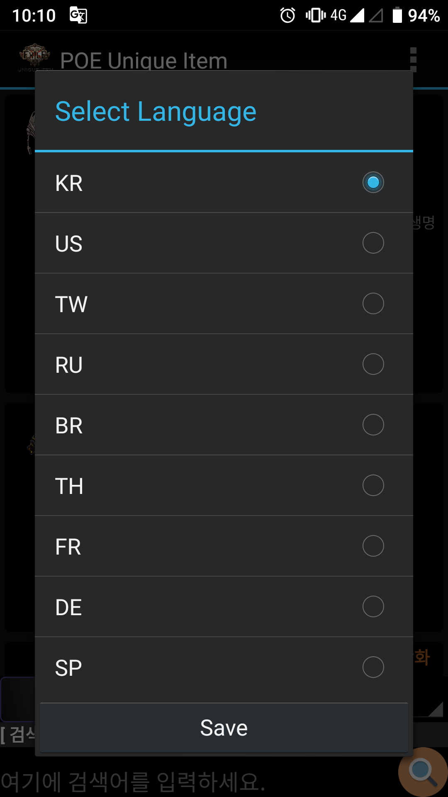Open the three-dot overflow menu
Viewport: 448px width, 797px height.
click(413, 60)
